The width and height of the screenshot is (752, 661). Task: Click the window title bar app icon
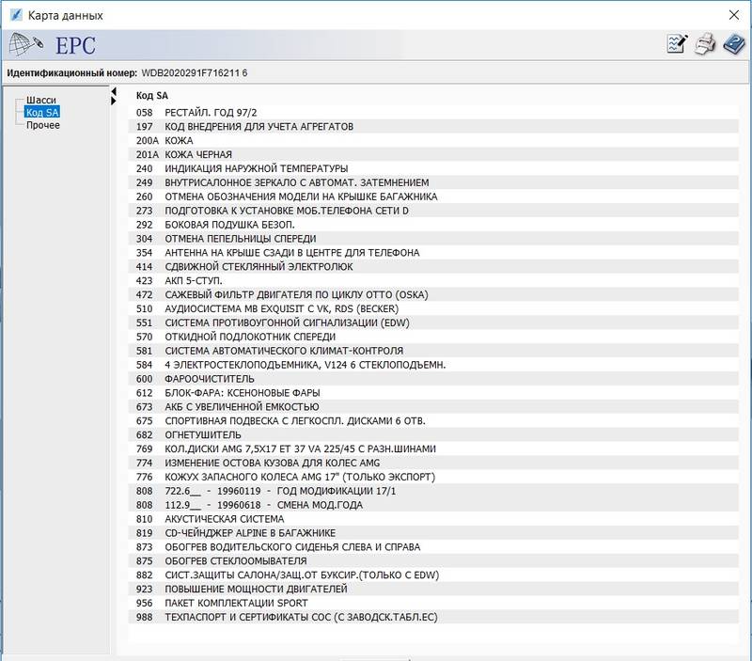click(x=13, y=15)
